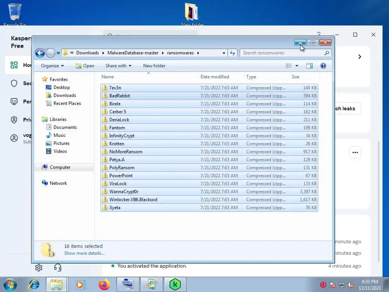Click the Explorer Back navigation arrow
This screenshot has height=292, width=389.
(40, 53)
